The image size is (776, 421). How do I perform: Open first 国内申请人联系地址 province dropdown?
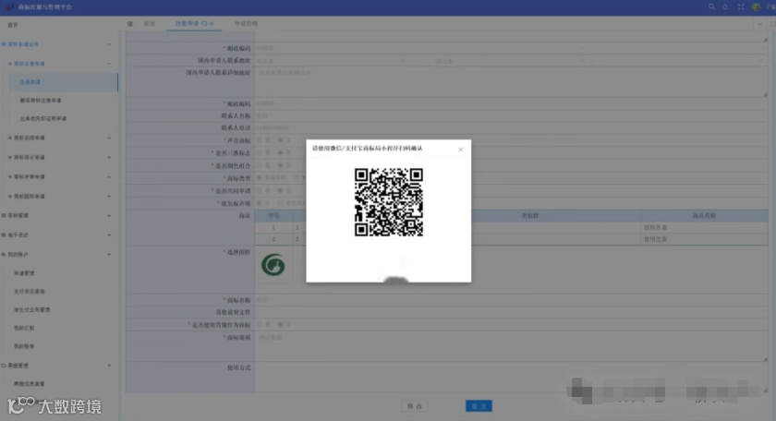pyautogui.click(x=332, y=60)
